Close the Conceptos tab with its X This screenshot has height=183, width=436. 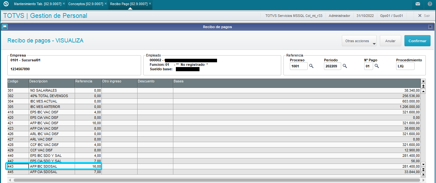coord(106,4)
